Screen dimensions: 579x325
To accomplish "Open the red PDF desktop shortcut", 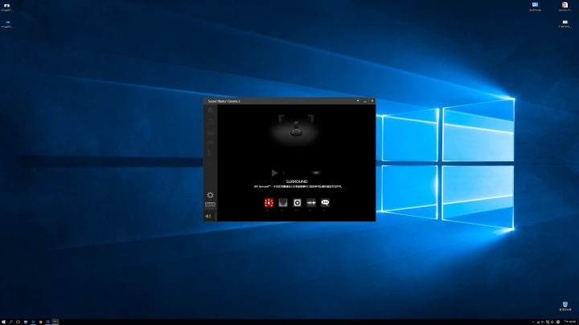I will pos(565,6).
